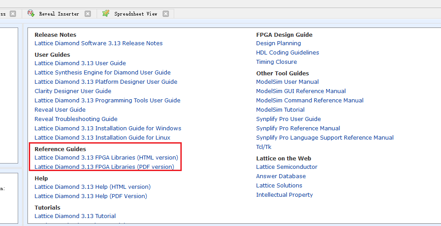The height and width of the screenshot is (226, 441).
Task: Switch to the Reveal Inserter tab
Action: coord(59,14)
